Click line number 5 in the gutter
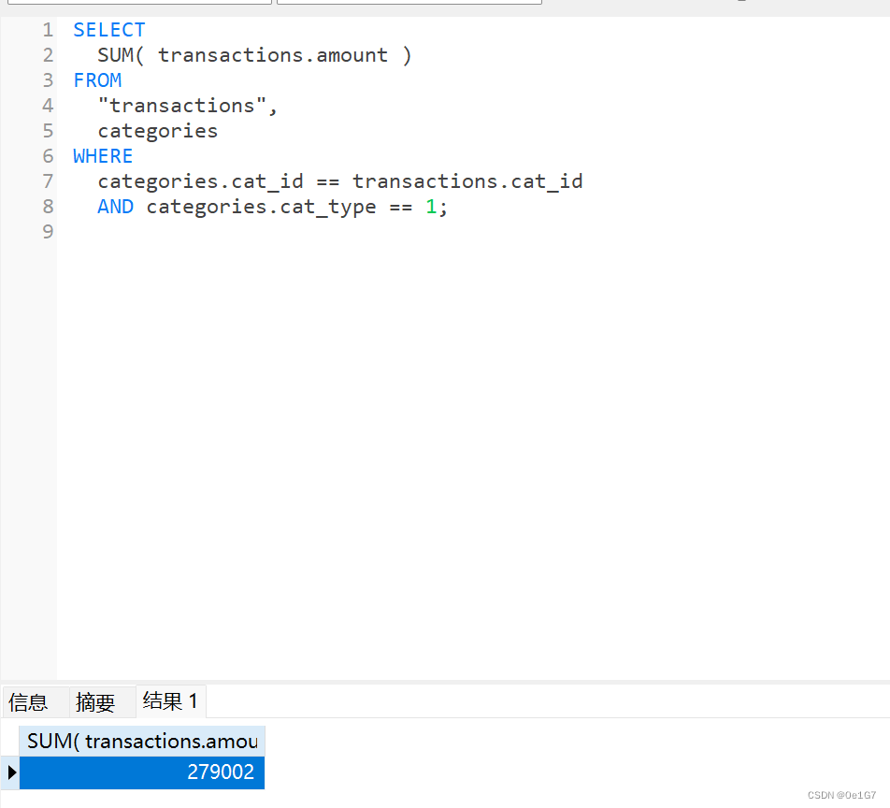This screenshot has height=808, width=890. [x=48, y=131]
